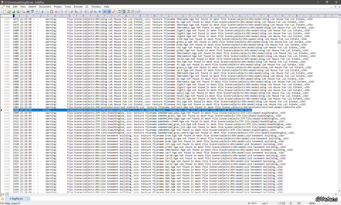Click the context Help pointer icon
The width and height of the screenshot is (341, 205).
pos(138,11)
